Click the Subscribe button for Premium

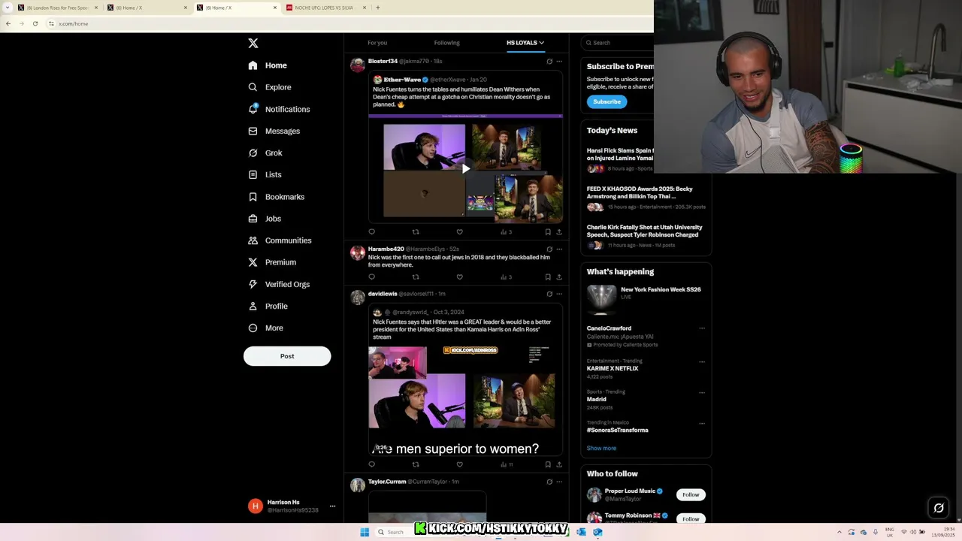click(x=607, y=101)
